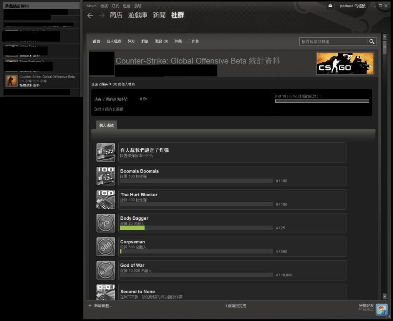The width and height of the screenshot is (393, 321).
Task: Click the Boomala Boomala achievement icon
Action: 106,176
